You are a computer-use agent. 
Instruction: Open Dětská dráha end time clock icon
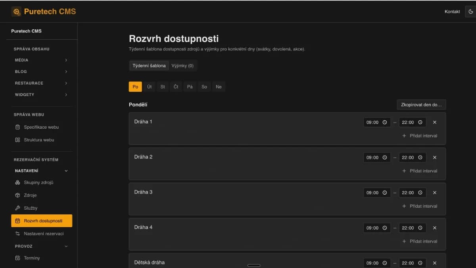(x=420, y=263)
